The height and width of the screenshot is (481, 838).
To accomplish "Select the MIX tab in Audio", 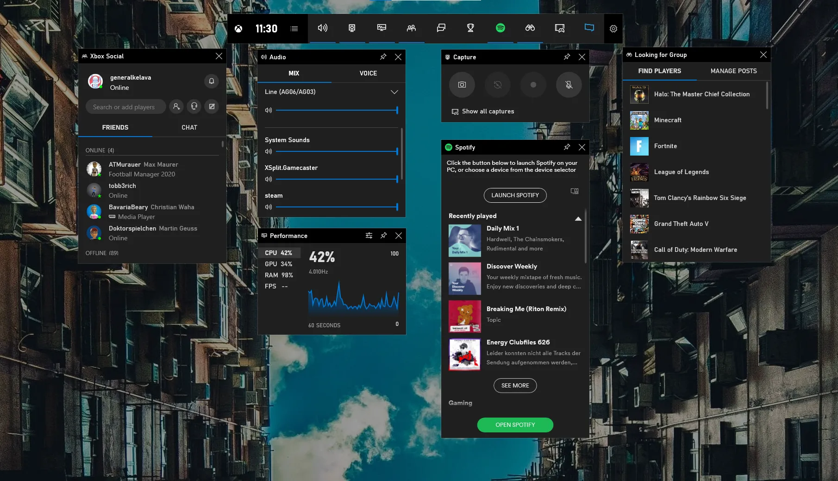I will [x=294, y=73].
